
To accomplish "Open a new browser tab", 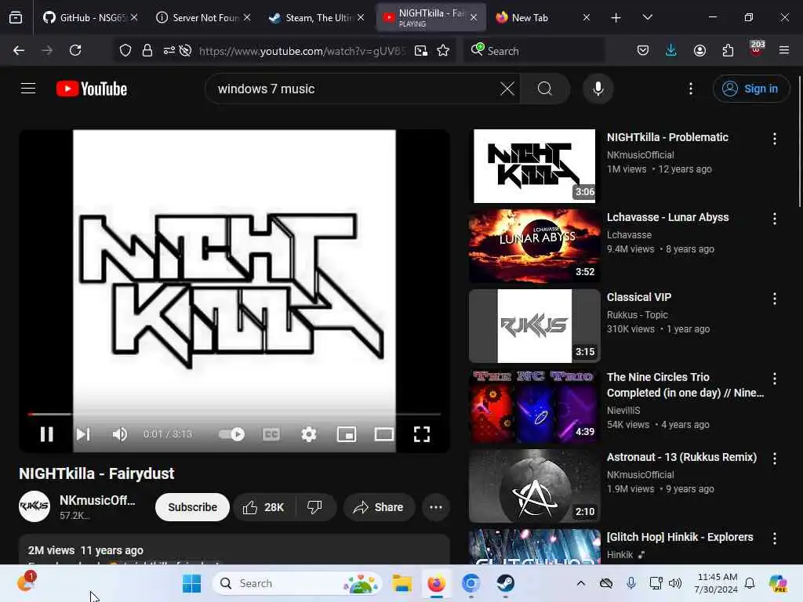I will [x=616, y=17].
